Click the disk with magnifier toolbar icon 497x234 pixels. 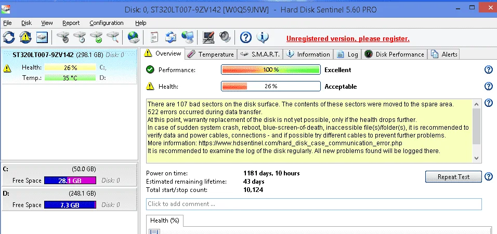(113, 38)
